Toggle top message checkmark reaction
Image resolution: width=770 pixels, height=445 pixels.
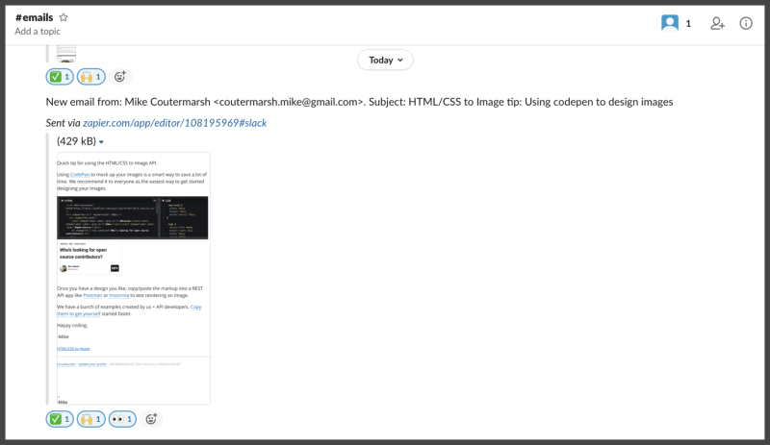coord(60,77)
